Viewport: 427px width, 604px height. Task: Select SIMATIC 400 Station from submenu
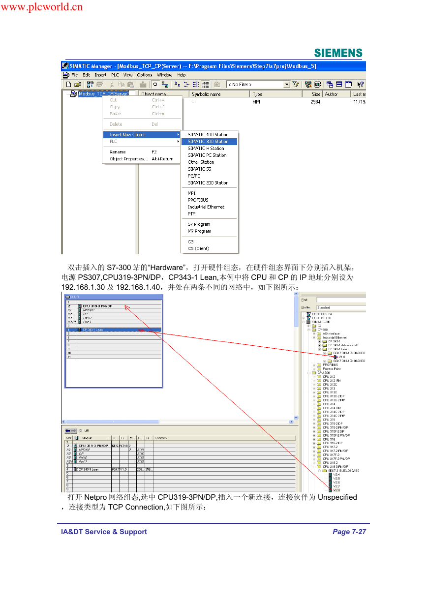(x=209, y=135)
